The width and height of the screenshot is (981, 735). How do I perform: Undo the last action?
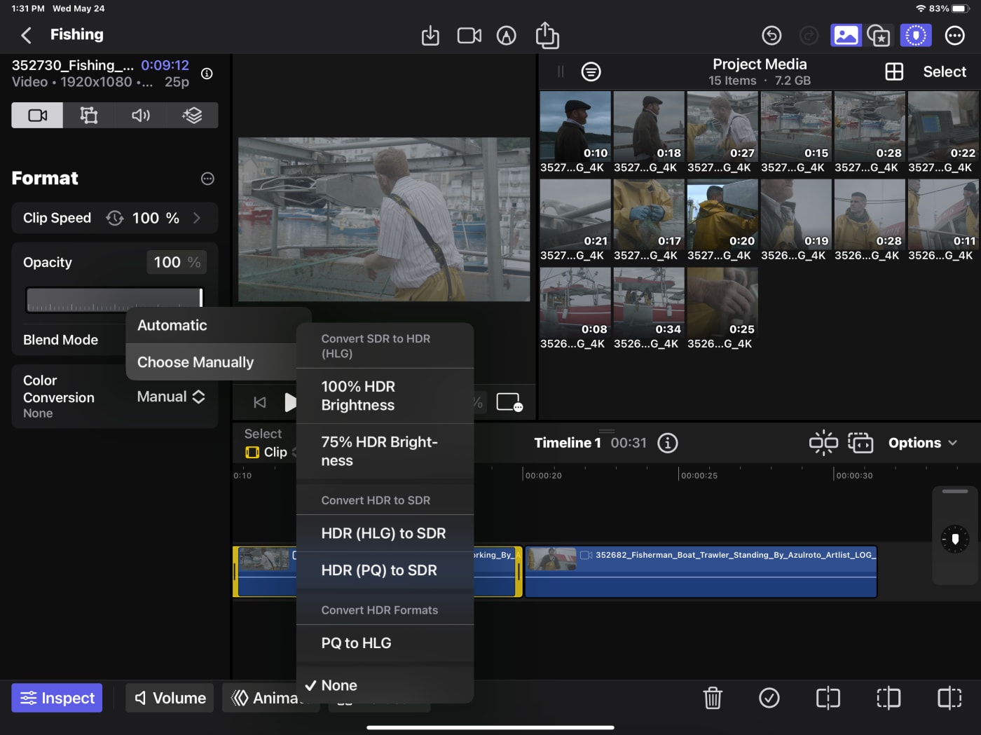(x=771, y=35)
